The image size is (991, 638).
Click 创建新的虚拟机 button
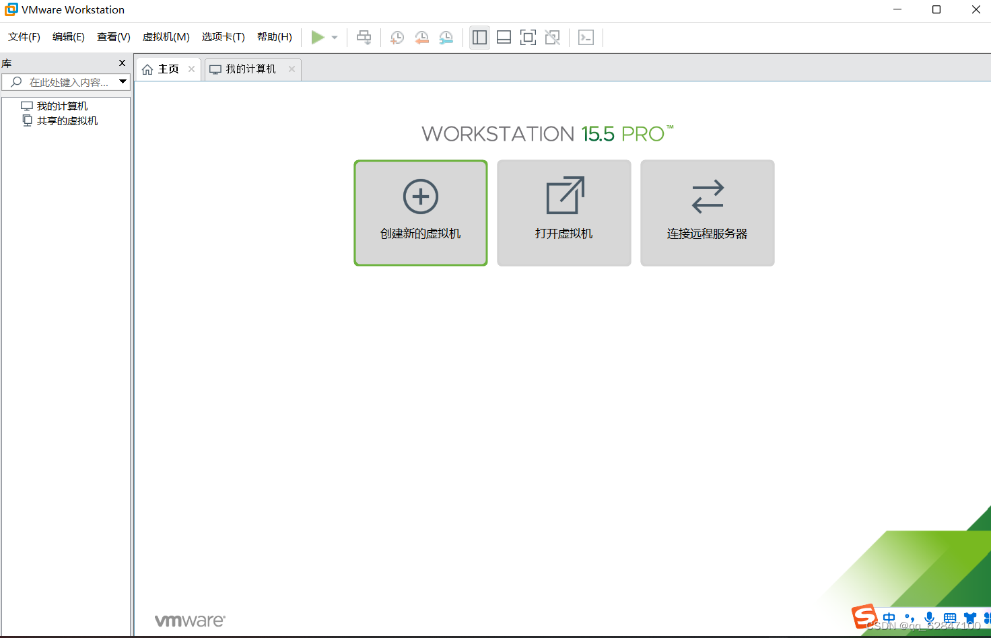click(421, 213)
